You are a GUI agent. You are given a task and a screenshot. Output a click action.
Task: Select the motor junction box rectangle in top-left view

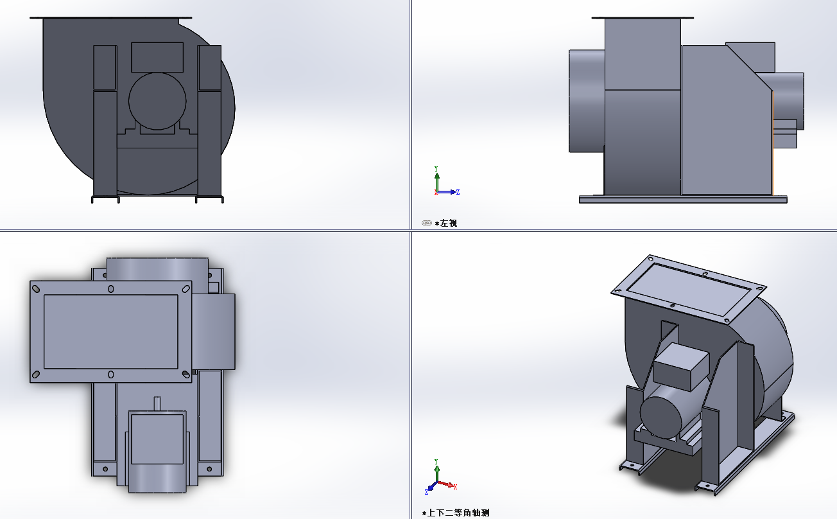157,57
